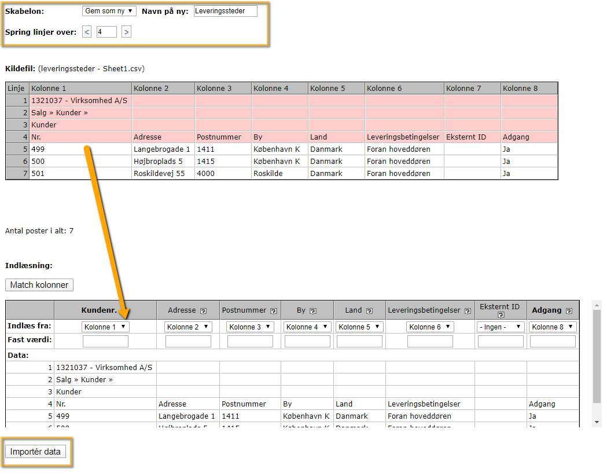607x476 pixels.
Task: Expand Kundenr. 'Kolonne 1' source dropdown
Action: click(x=105, y=327)
